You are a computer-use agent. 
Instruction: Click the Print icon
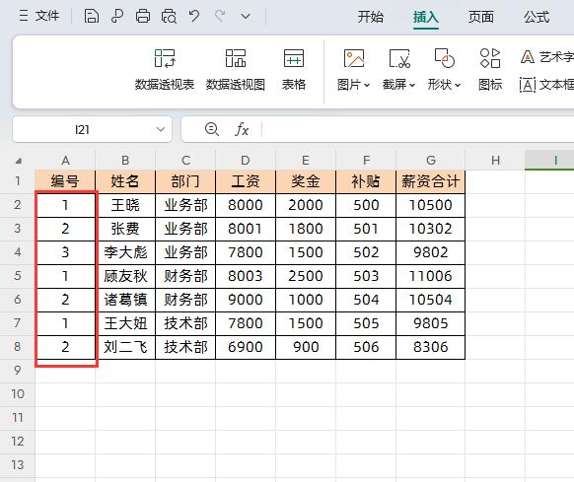tap(143, 16)
